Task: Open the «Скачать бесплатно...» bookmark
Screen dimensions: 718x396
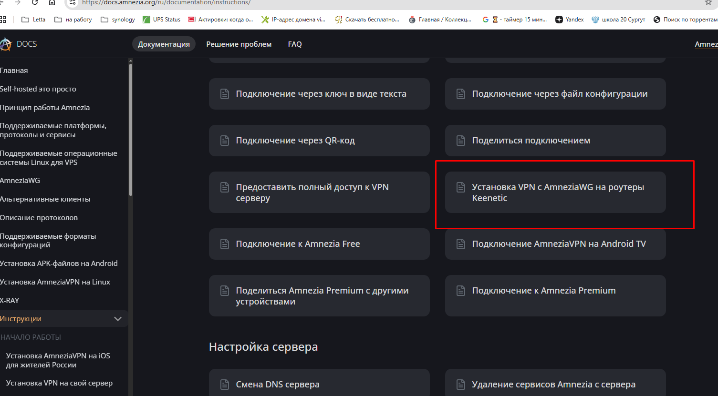Action: 367,20
